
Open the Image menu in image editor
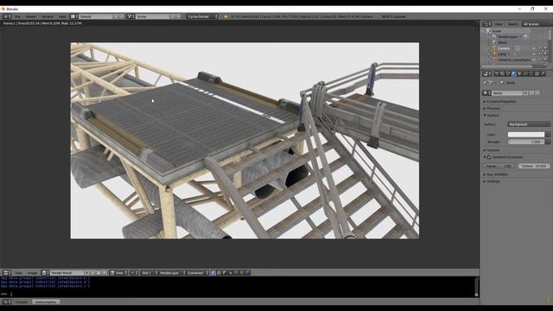tap(33, 273)
